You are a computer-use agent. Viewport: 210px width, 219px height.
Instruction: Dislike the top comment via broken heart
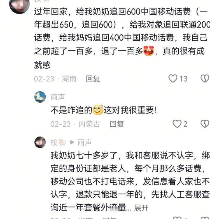pyautogui.click(x=205, y=78)
